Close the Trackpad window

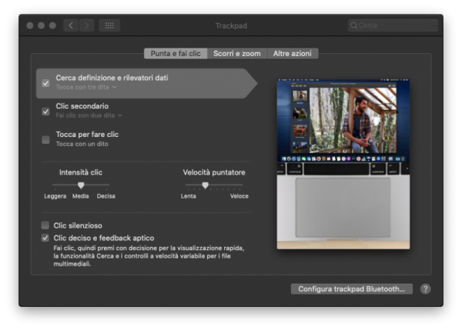30,25
